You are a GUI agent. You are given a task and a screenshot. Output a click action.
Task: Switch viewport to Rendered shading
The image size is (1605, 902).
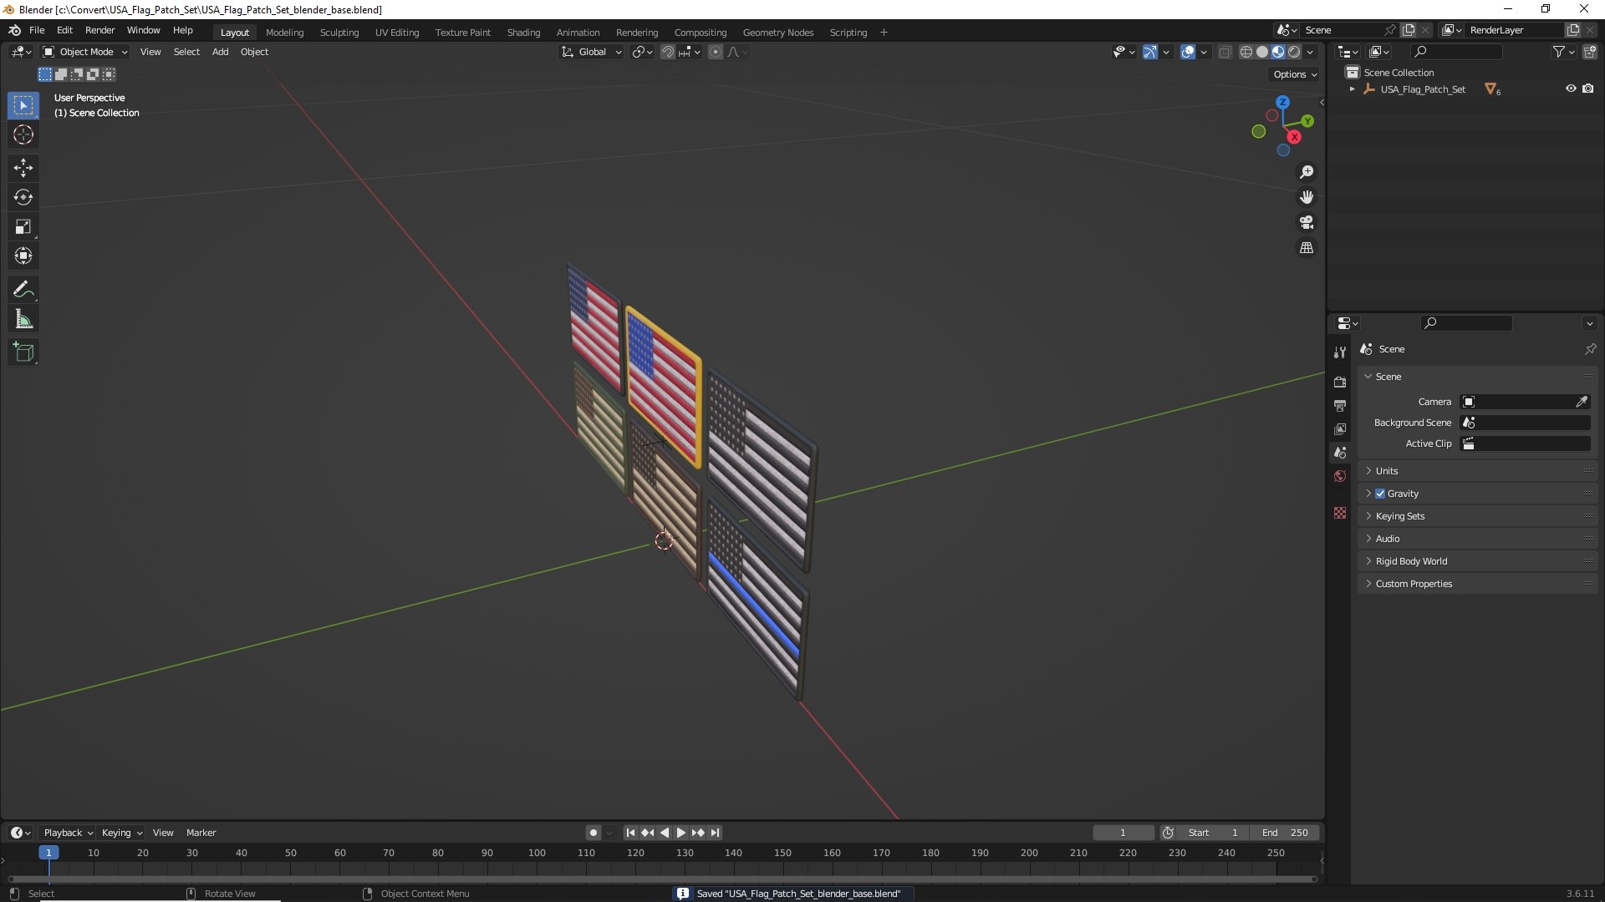[x=1294, y=52]
